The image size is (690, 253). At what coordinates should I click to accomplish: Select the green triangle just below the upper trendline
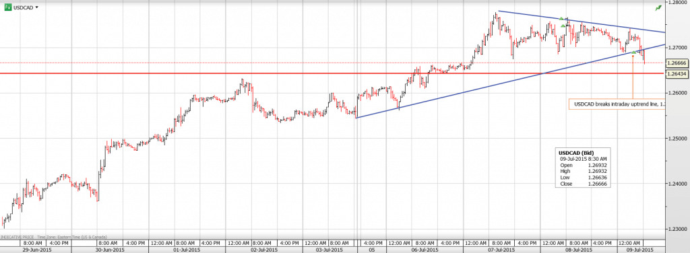point(563,26)
